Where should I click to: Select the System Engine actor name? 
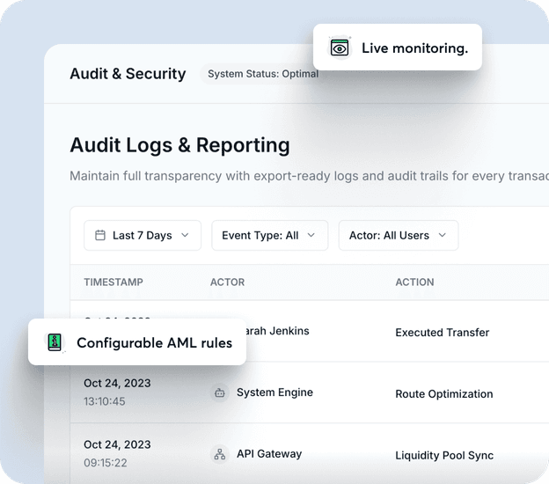[274, 392]
